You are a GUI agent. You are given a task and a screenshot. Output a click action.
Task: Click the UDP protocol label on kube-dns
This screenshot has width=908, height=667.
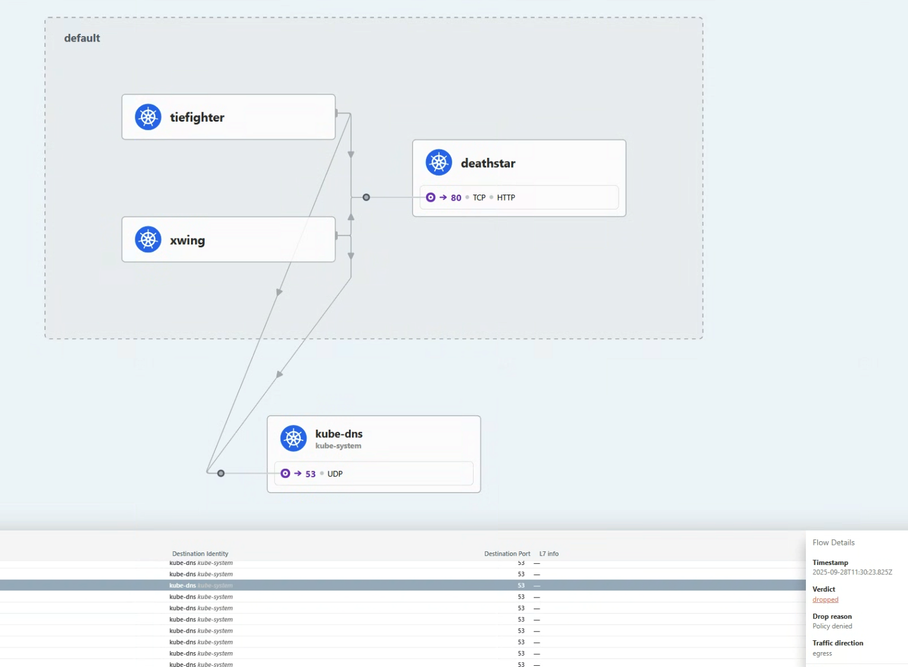pos(335,474)
